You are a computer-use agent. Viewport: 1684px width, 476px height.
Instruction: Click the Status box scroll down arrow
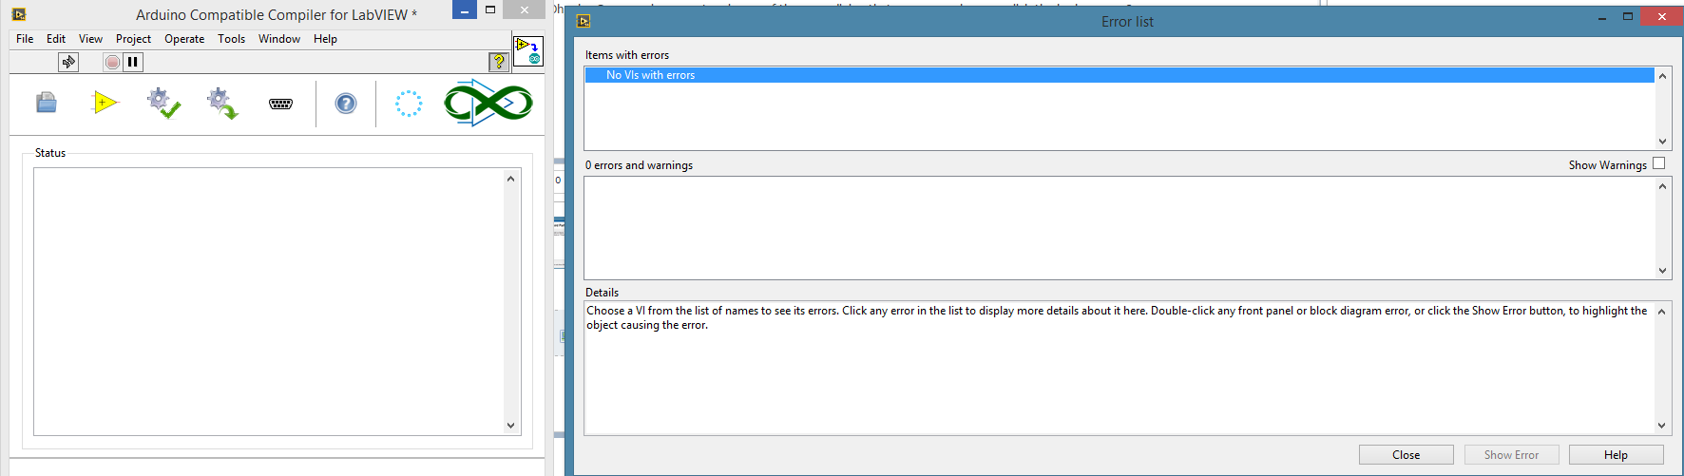(510, 426)
